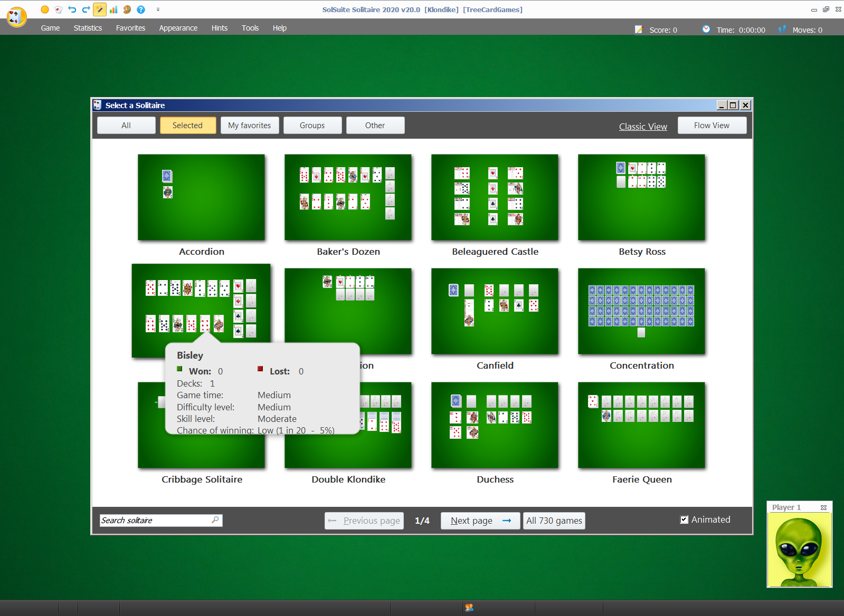Click the magnifier icon in the search box
Screen dimensions: 844x616
215,520
